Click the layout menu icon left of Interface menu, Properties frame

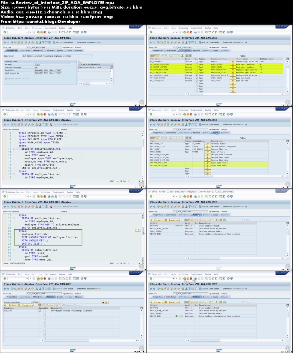click(3, 28)
